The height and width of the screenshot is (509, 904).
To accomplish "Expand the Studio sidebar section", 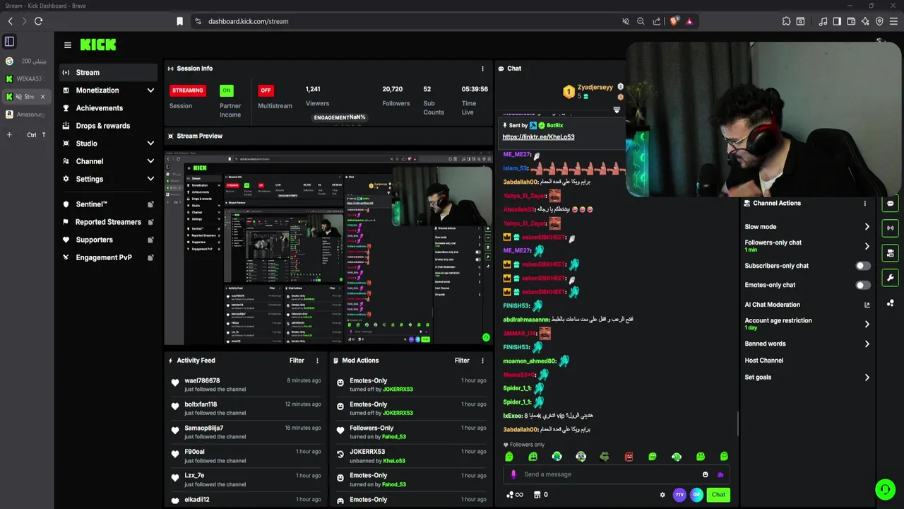I will click(108, 144).
